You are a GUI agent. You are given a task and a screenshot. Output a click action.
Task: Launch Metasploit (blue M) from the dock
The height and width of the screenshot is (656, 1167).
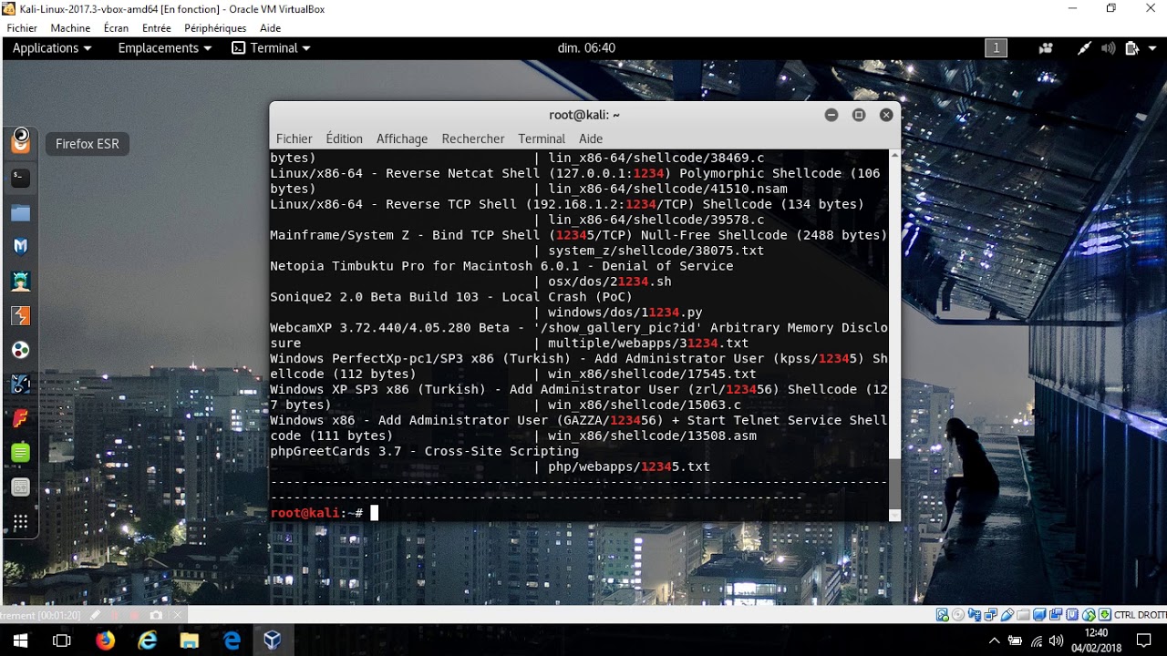pyautogui.click(x=20, y=247)
